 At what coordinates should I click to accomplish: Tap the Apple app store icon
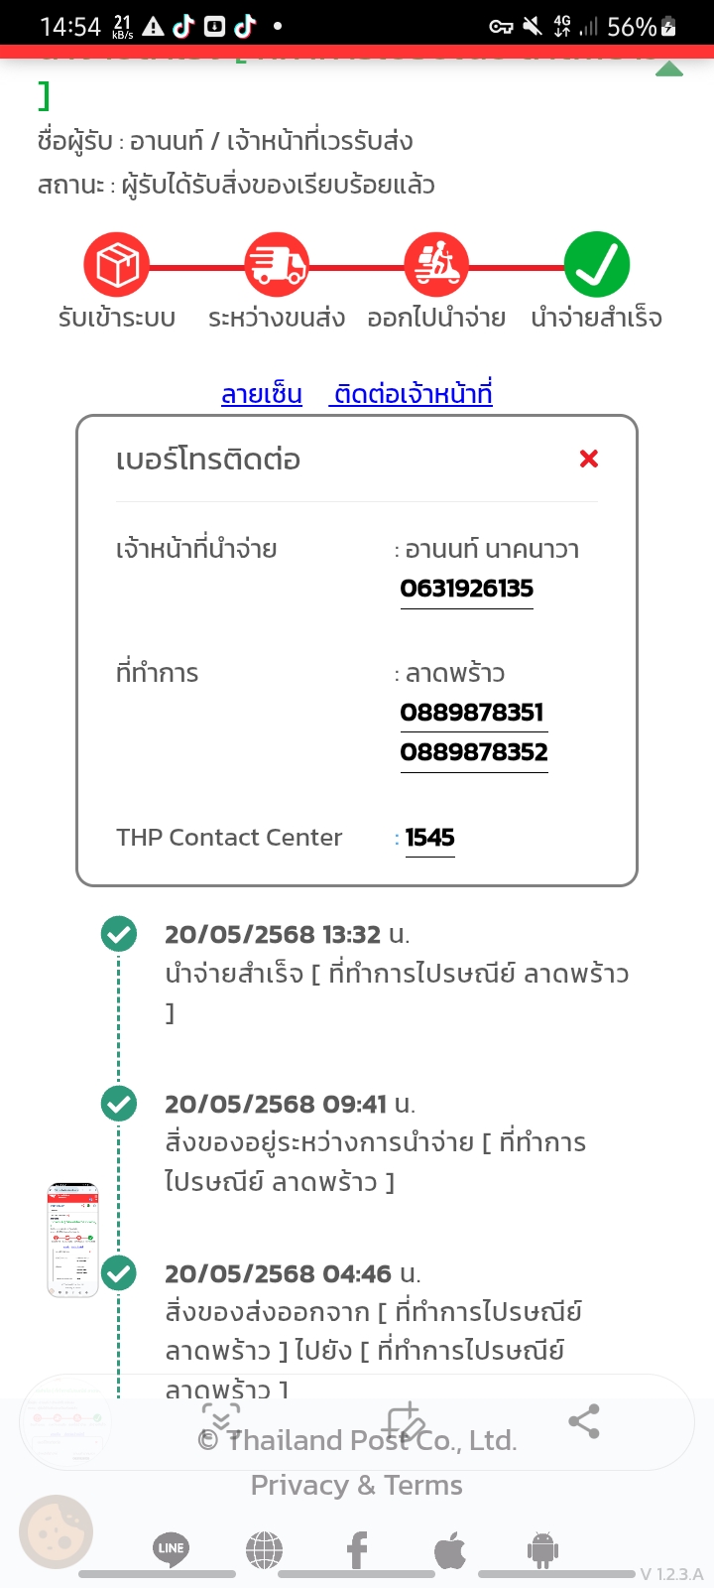point(450,1549)
